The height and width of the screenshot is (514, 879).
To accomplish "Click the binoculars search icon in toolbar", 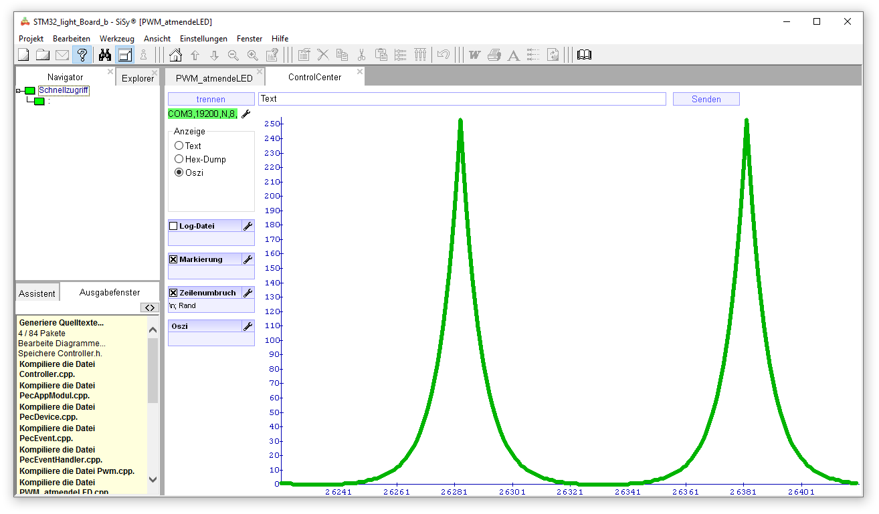I will (105, 55).
